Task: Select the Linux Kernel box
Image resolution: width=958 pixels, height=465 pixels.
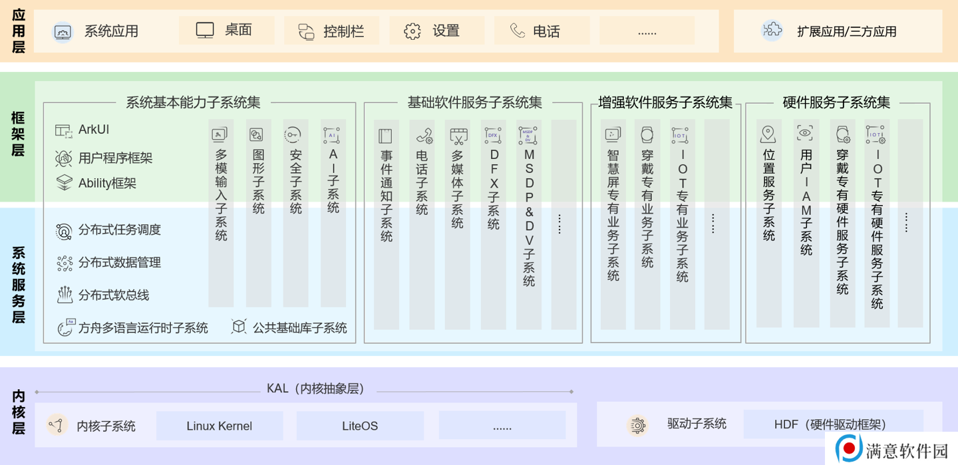Action: (x=220, y=425)
